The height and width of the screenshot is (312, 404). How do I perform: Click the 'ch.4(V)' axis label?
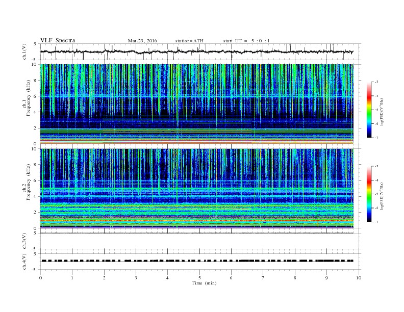24,262
